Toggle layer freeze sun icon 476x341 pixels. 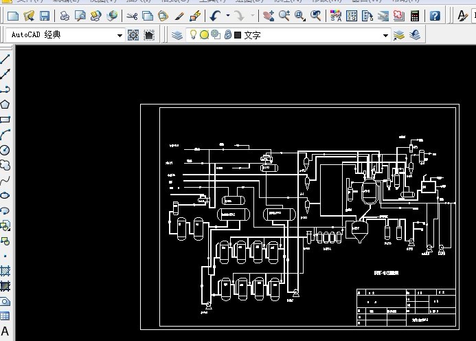point(204,35)
